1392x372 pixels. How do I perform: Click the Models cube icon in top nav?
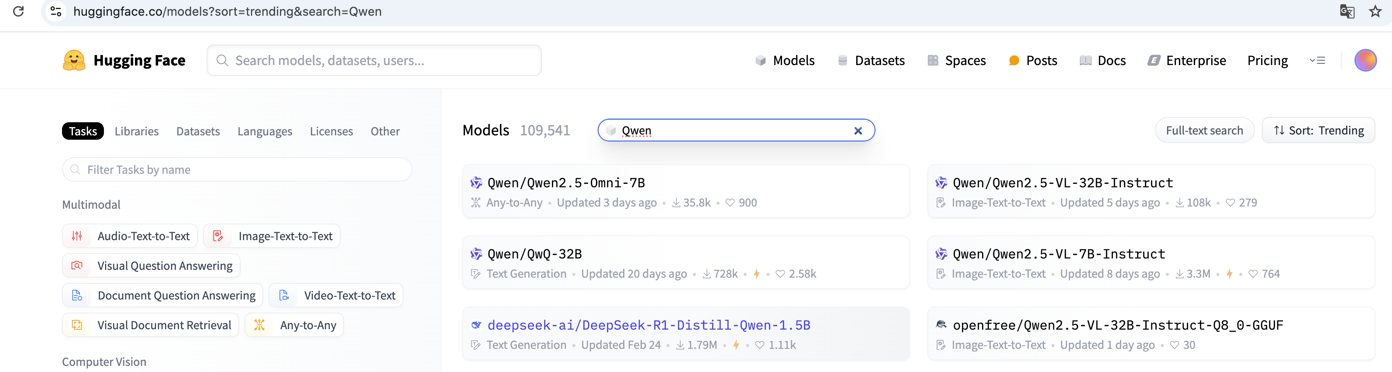click(760, 61)
